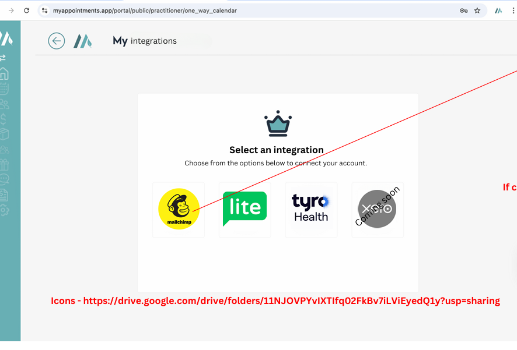This screenshot has height=350, width=517.
Task: Click the two-people clients icon in sidebar
Action: pyautogui.click(x=4, y=104)
